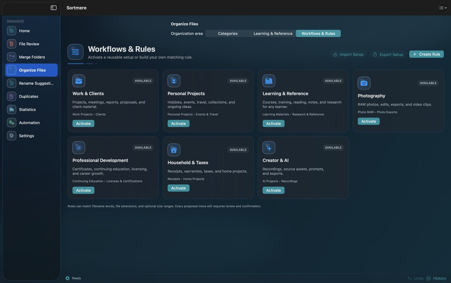Click the Household & Taxes house icon

click(x=174, y=150)
